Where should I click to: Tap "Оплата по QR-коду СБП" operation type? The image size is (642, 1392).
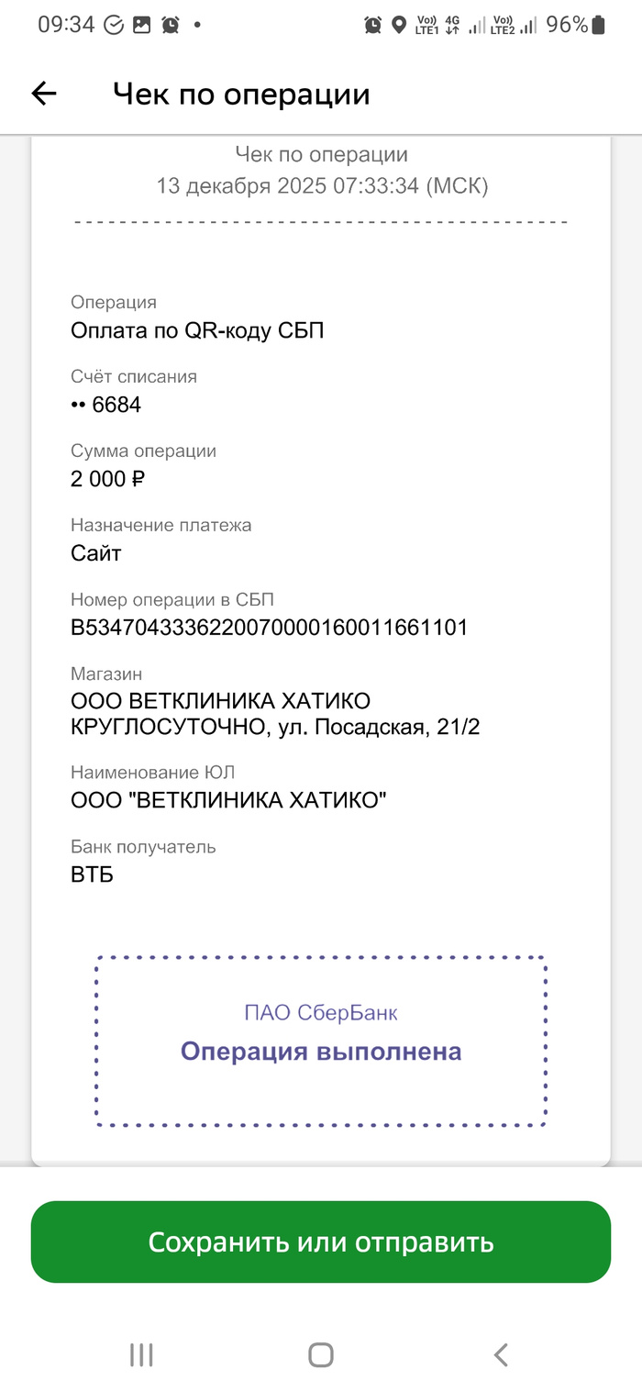[x=197, y=330]
